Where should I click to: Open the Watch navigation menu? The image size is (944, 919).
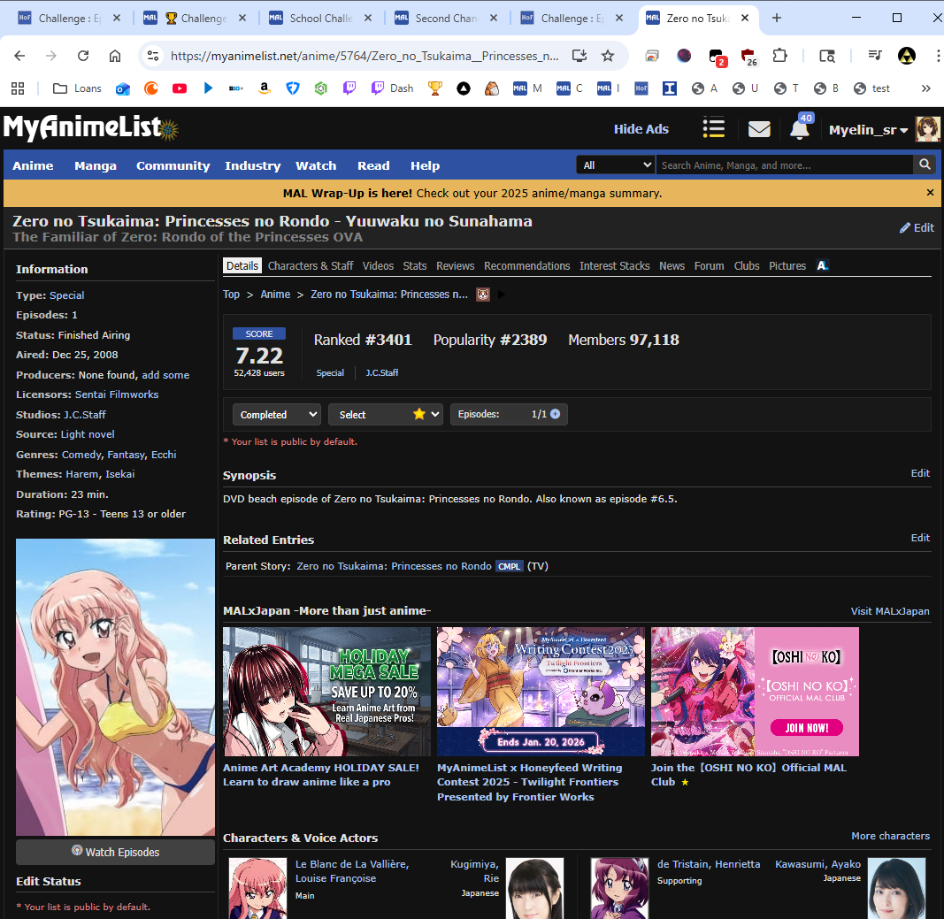point(316,165)
